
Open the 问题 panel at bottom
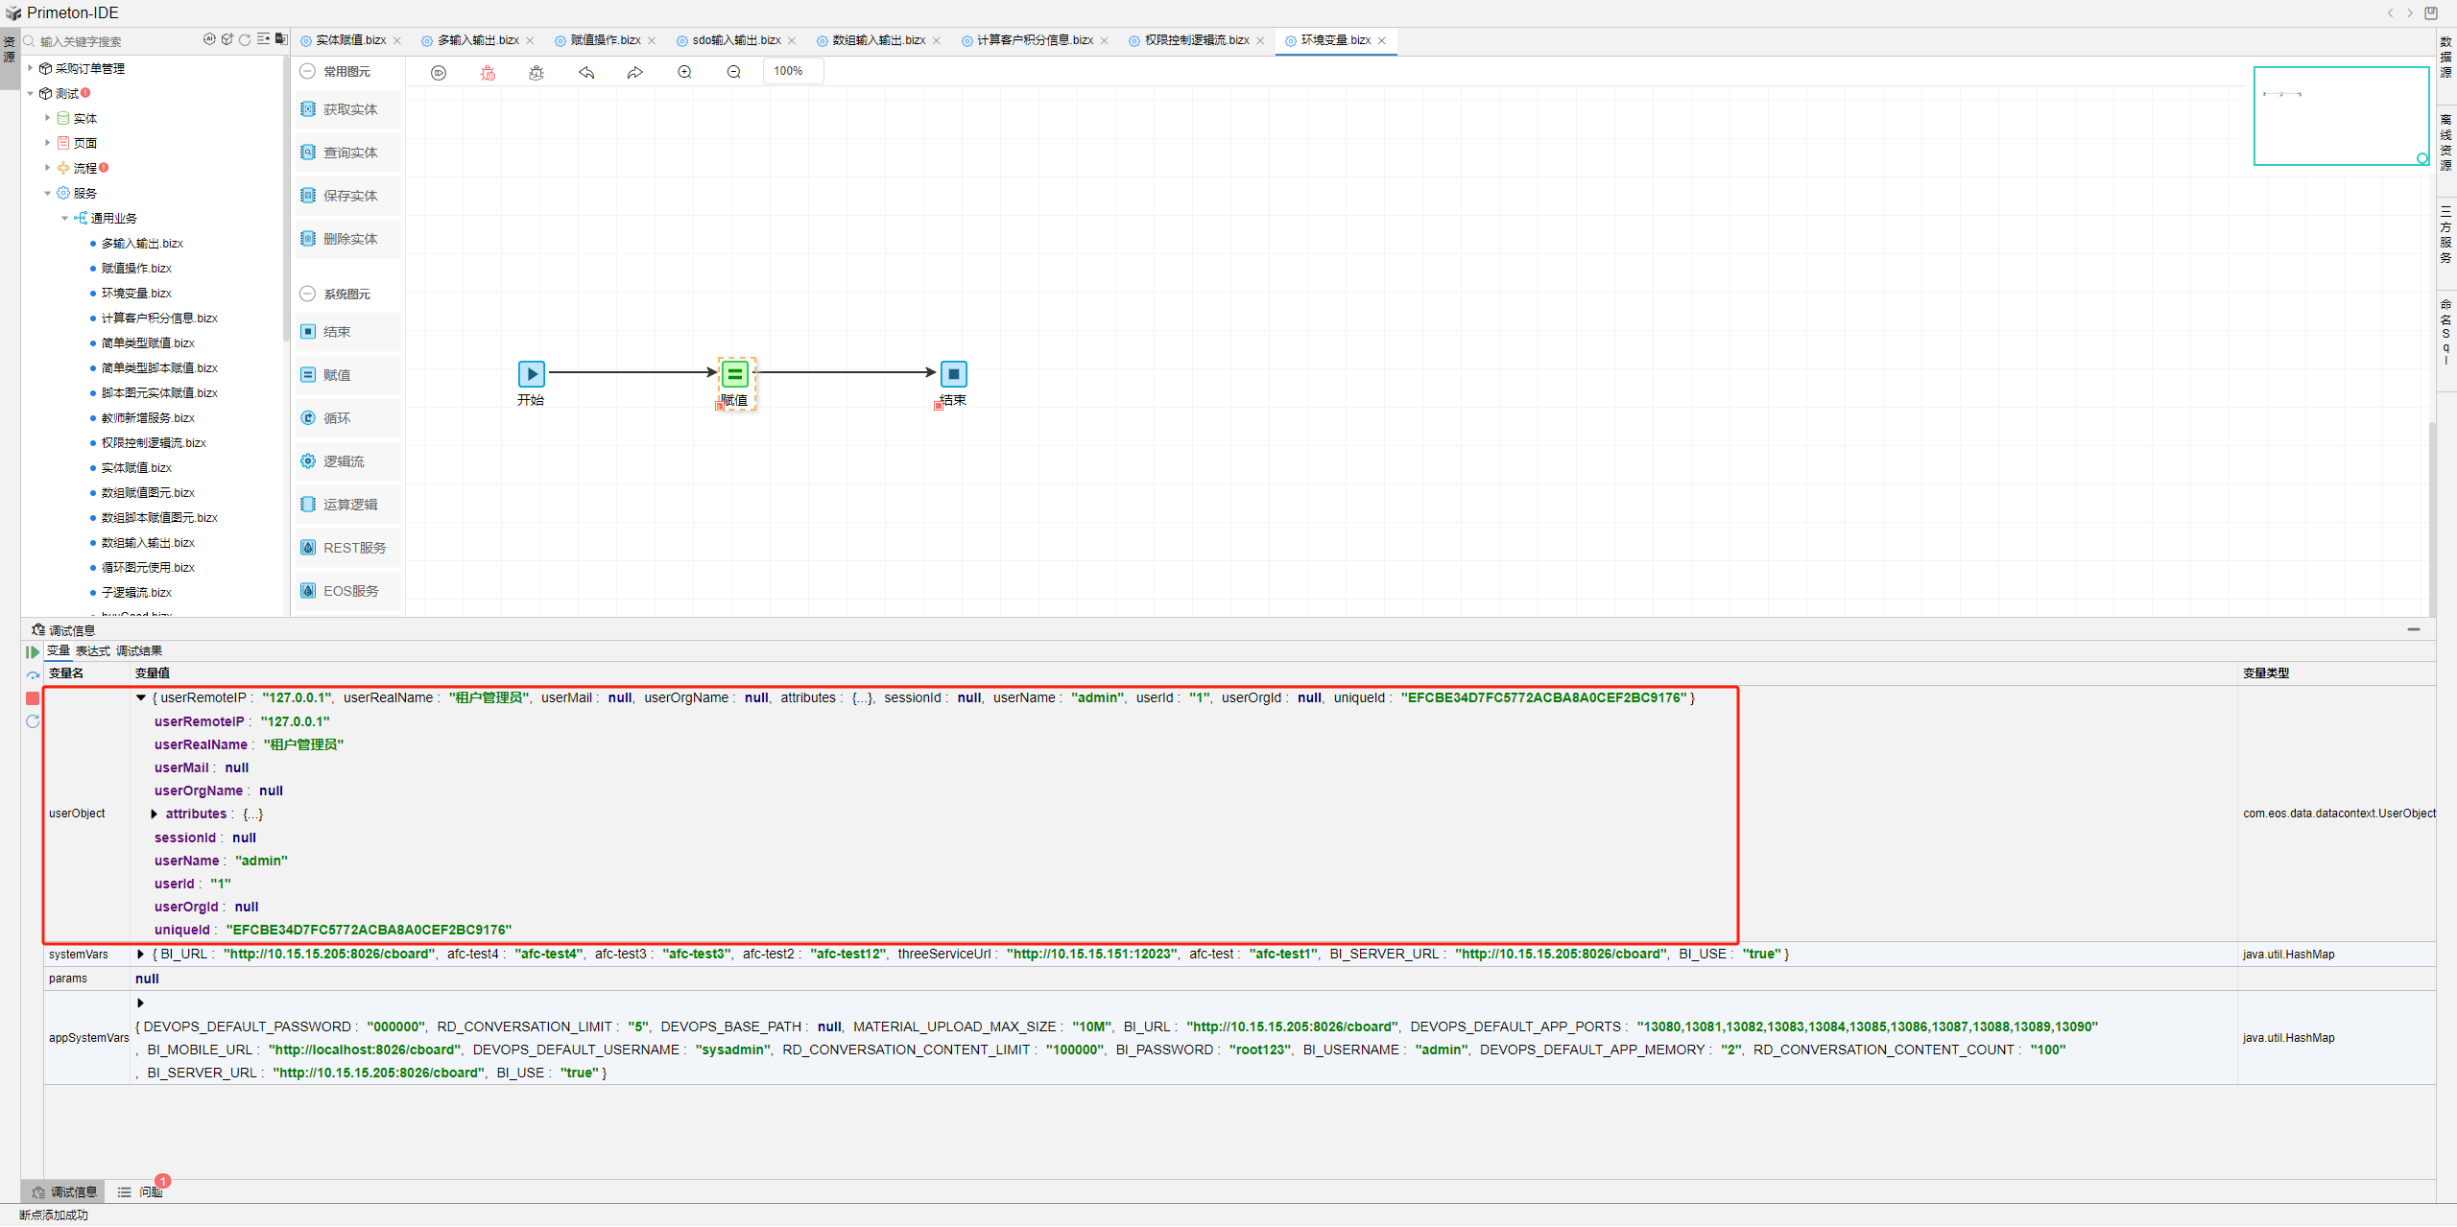point(149,1192)
